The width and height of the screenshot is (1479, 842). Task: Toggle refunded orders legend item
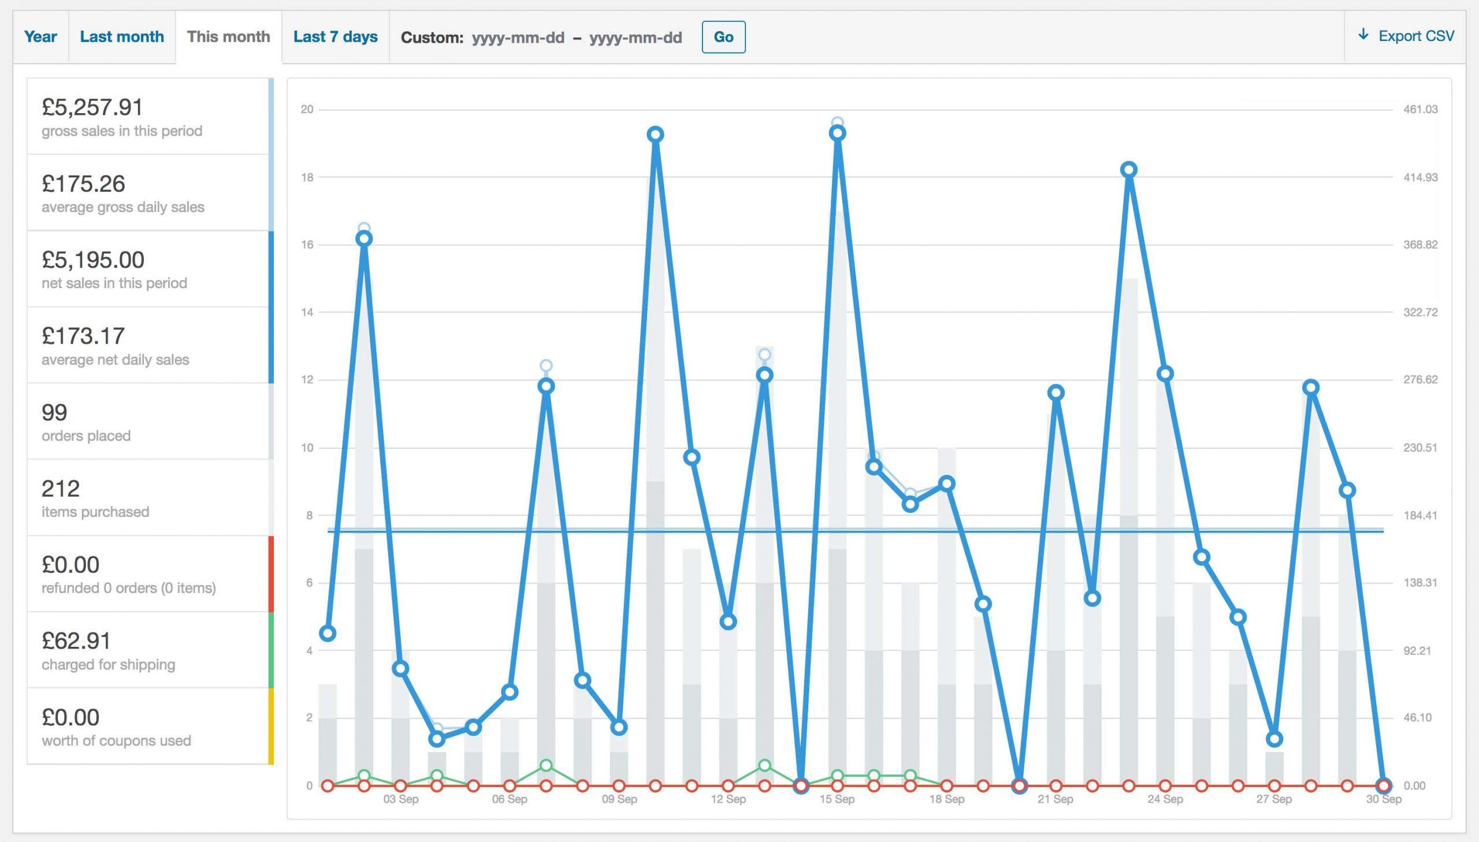[x=150, y=573]
